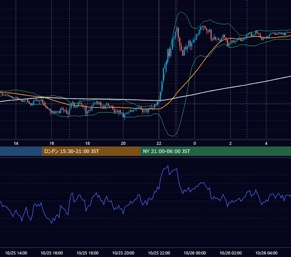Viewport: 291px width, 257px height.
Task: Click the 10/25 14:00 date label
Action: point(16,253)
